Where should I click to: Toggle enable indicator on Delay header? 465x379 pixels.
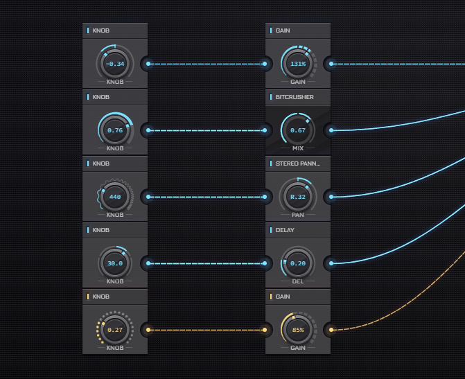pos(271,230)
